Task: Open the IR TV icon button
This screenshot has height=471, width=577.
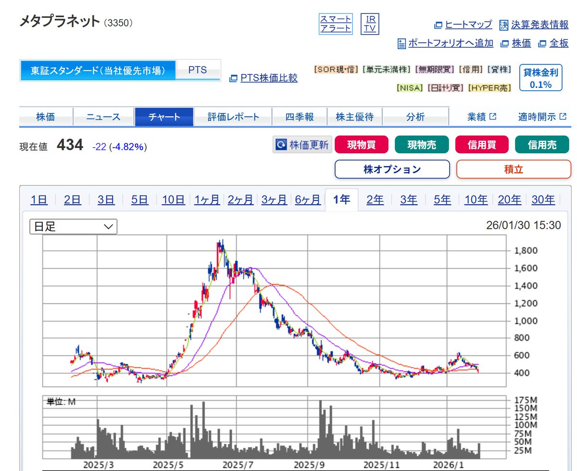Action: pos(370,24)
